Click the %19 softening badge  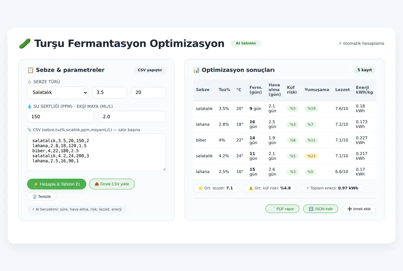[x=312, y=109]
